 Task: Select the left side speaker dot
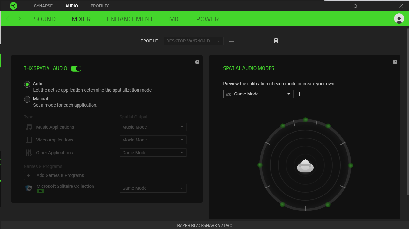coord(260,165)
